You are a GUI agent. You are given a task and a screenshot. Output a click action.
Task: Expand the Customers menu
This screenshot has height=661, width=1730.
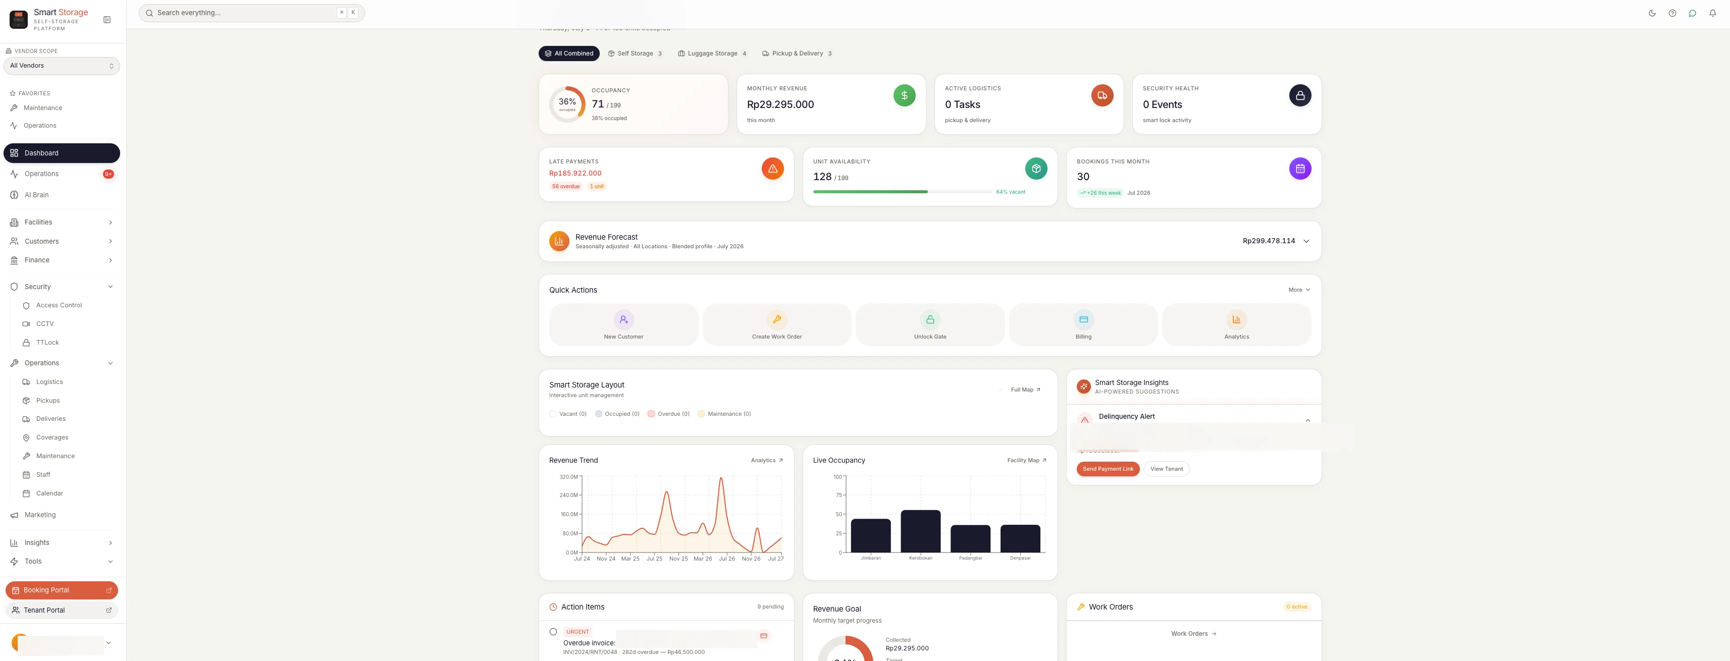pyautogui.click(x=62, y=242)
